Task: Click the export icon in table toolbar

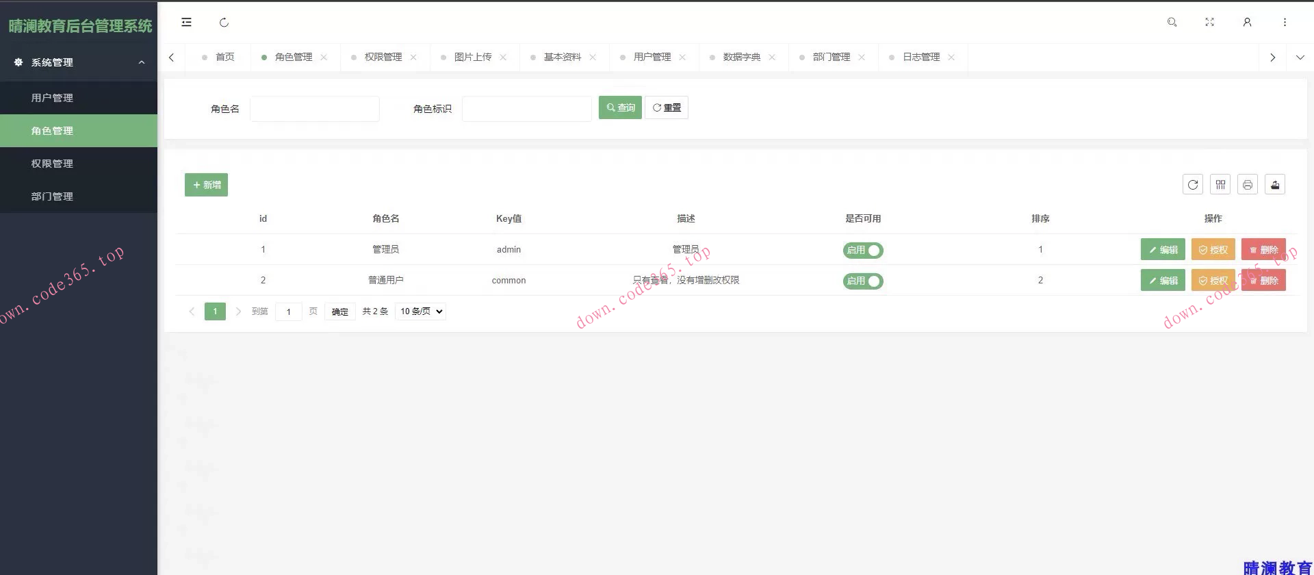Action: (x=1275, y=185)
